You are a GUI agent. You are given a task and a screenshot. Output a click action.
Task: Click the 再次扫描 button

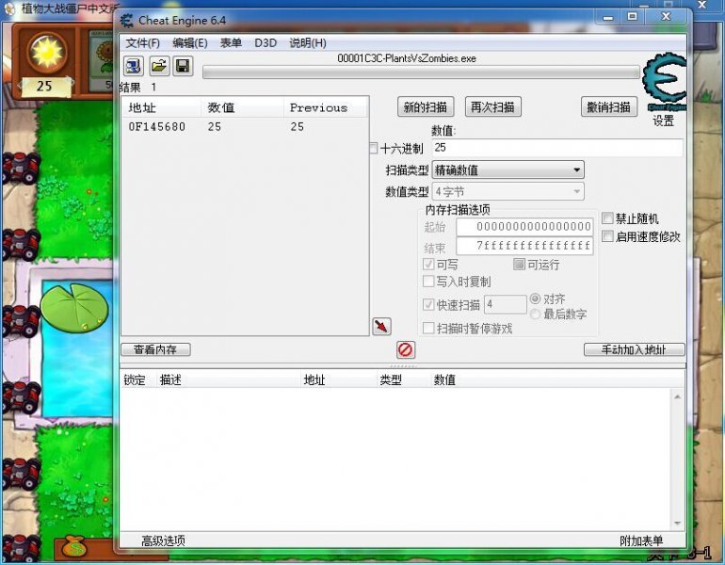pyautogui.click(x=492, y=107)
